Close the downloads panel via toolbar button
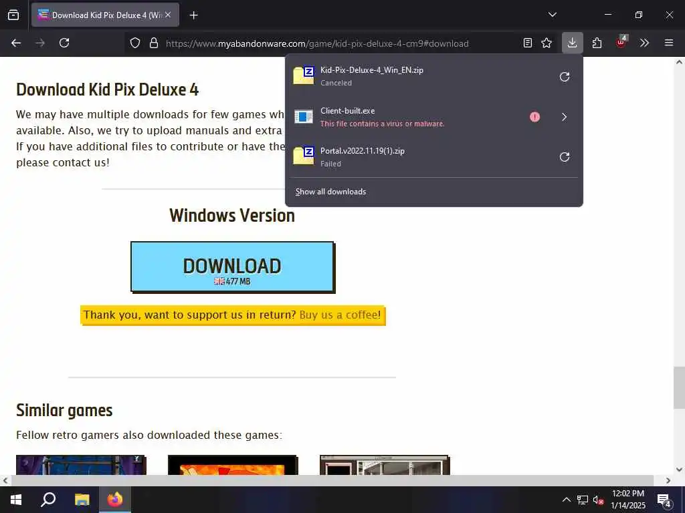The image size is (685, 513). coord(573,43)
